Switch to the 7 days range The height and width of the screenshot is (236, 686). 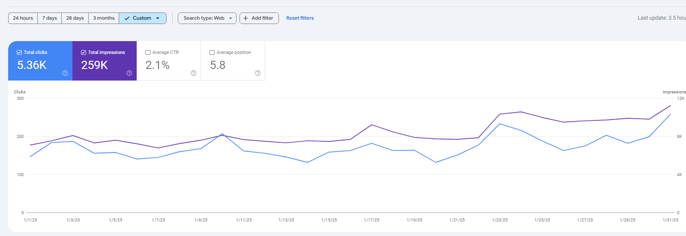pyautogui.click(x=49, y=18)
